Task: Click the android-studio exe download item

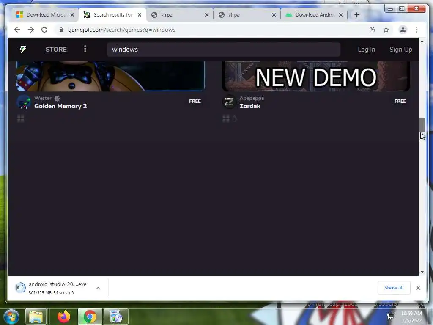Action: click(x=52, y=288)
